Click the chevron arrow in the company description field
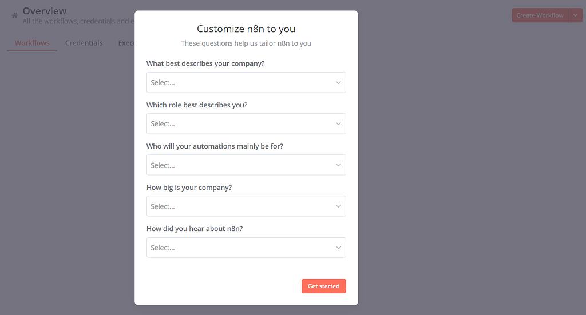Image resolution: width=586 pixels, height=315 pixels. tap(338, 82)
